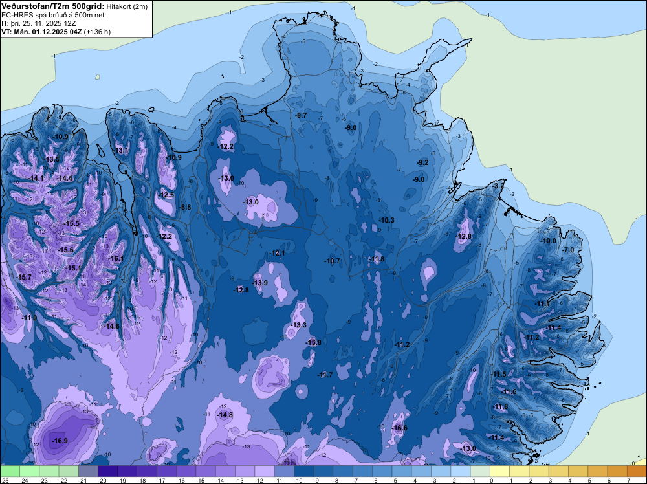
Task: Select the -10.0 temperature label
Action: click(x=549, y=241)
